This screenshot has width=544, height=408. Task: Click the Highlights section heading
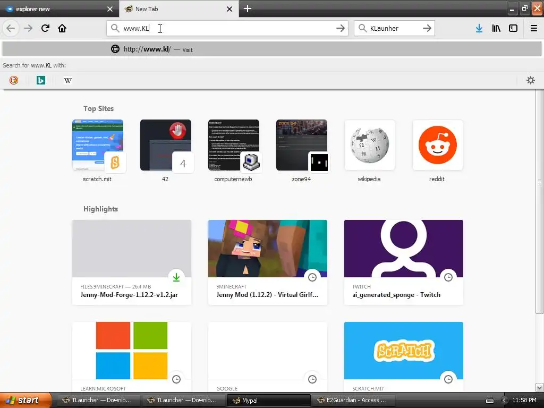[100, 209]
